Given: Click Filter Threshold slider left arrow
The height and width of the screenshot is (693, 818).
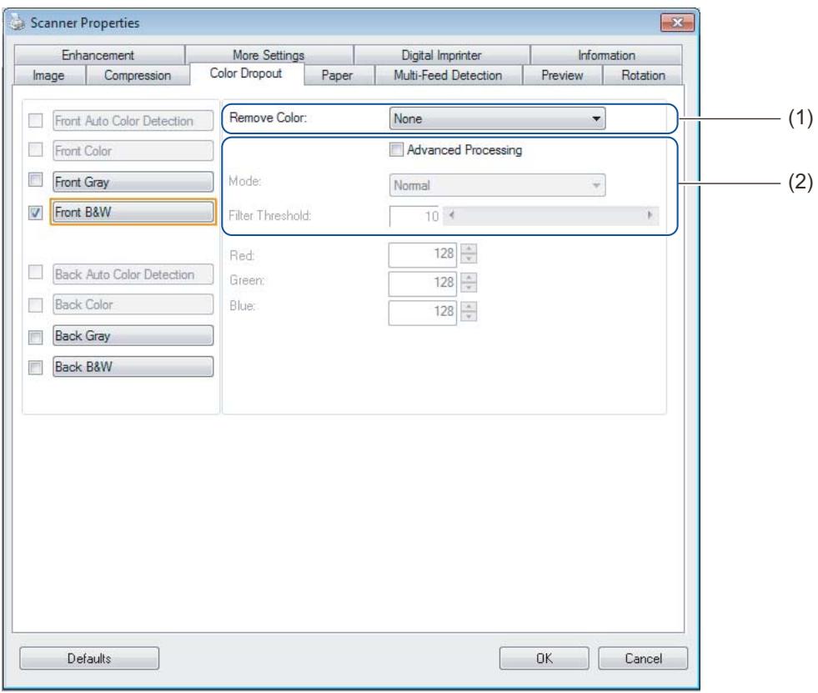Looking at the screenshot, I should pyautogui.click(x=452, y=215).
